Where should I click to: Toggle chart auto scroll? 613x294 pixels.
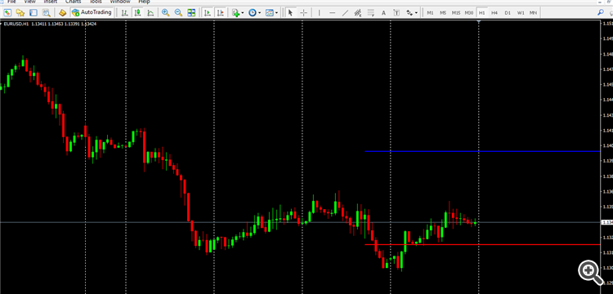point(208,13)
